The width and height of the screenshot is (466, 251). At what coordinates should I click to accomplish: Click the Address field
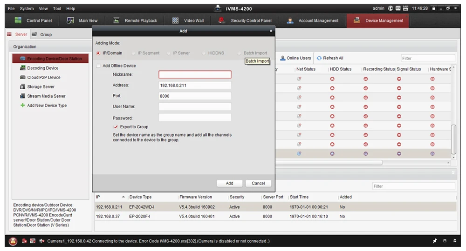pyautogui.click(x=195, y=86)
